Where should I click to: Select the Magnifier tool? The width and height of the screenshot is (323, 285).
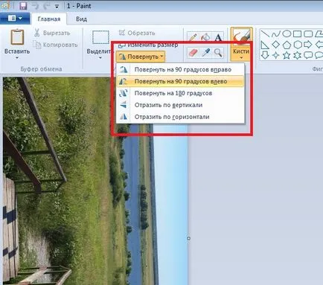(218, 53)
